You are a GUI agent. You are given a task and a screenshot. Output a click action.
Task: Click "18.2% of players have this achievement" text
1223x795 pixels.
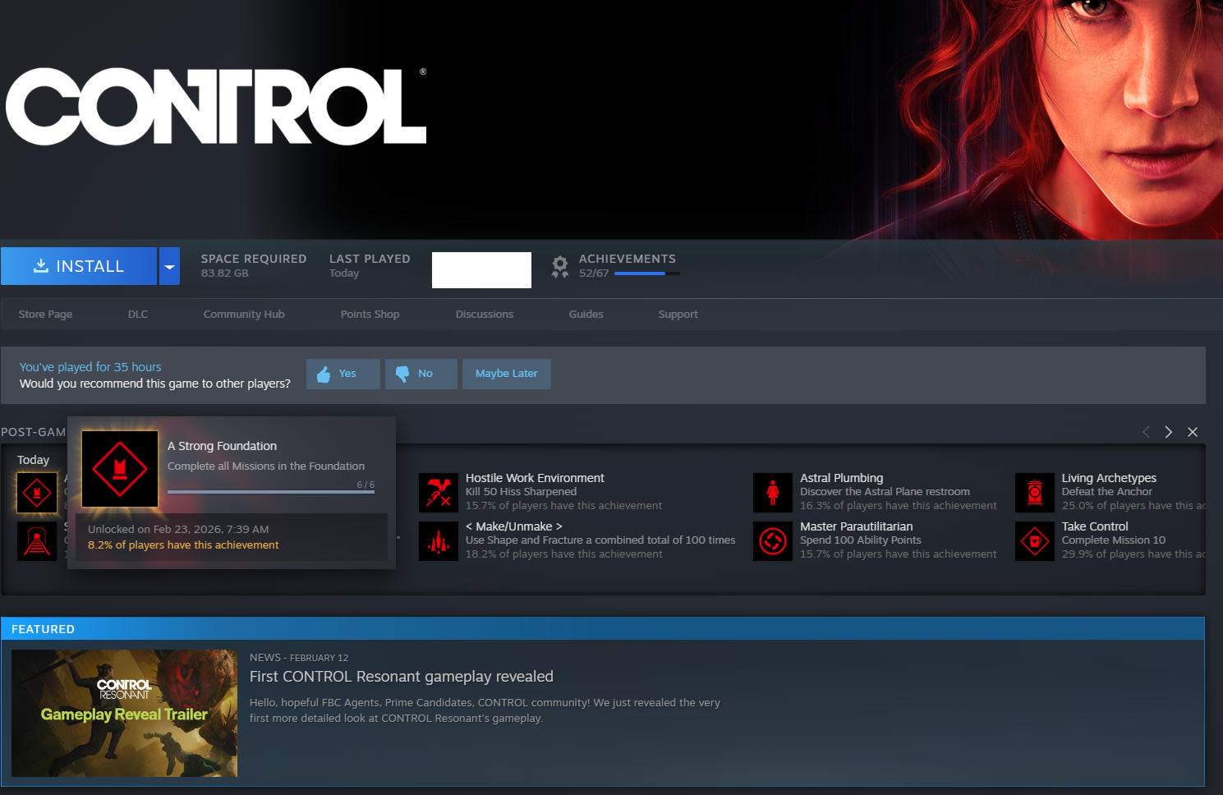pos(564,554)
